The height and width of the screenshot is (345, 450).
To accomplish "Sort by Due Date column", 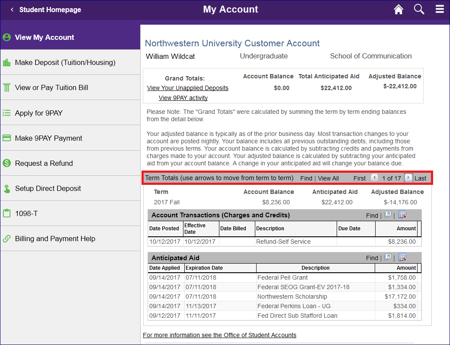I will (x=349, y=229).
